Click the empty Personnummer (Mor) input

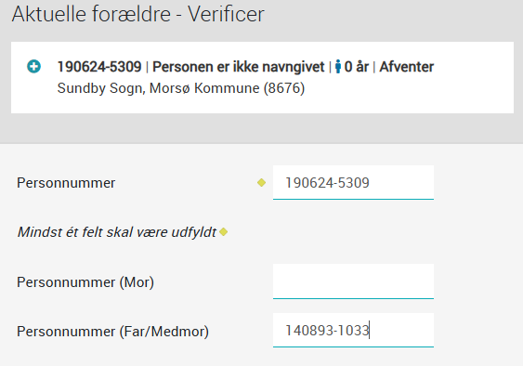pyautogui.click(x=353, y=281)
